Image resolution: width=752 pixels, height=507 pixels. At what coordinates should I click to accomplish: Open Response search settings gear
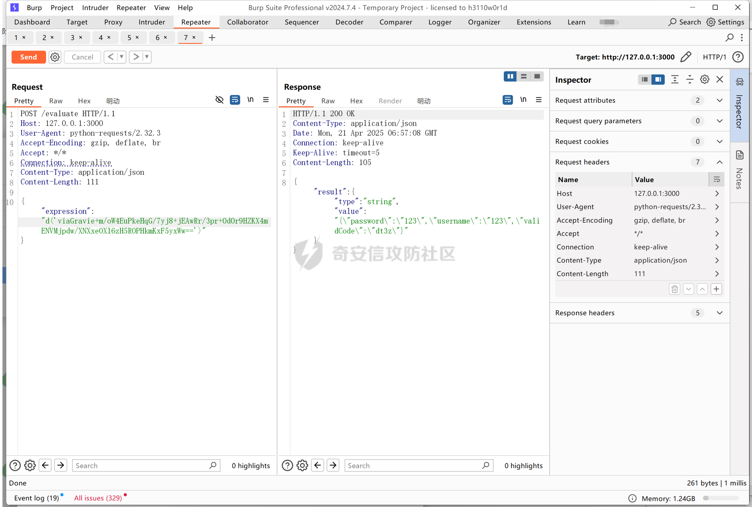click(302, 466)
